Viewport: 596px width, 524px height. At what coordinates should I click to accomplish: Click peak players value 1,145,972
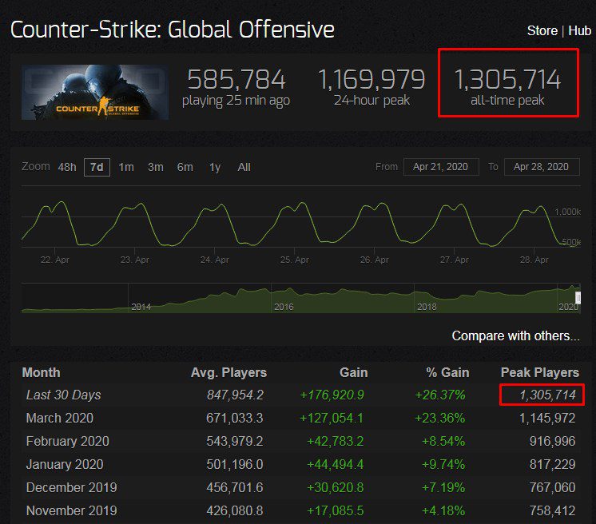tap(547, 418)
